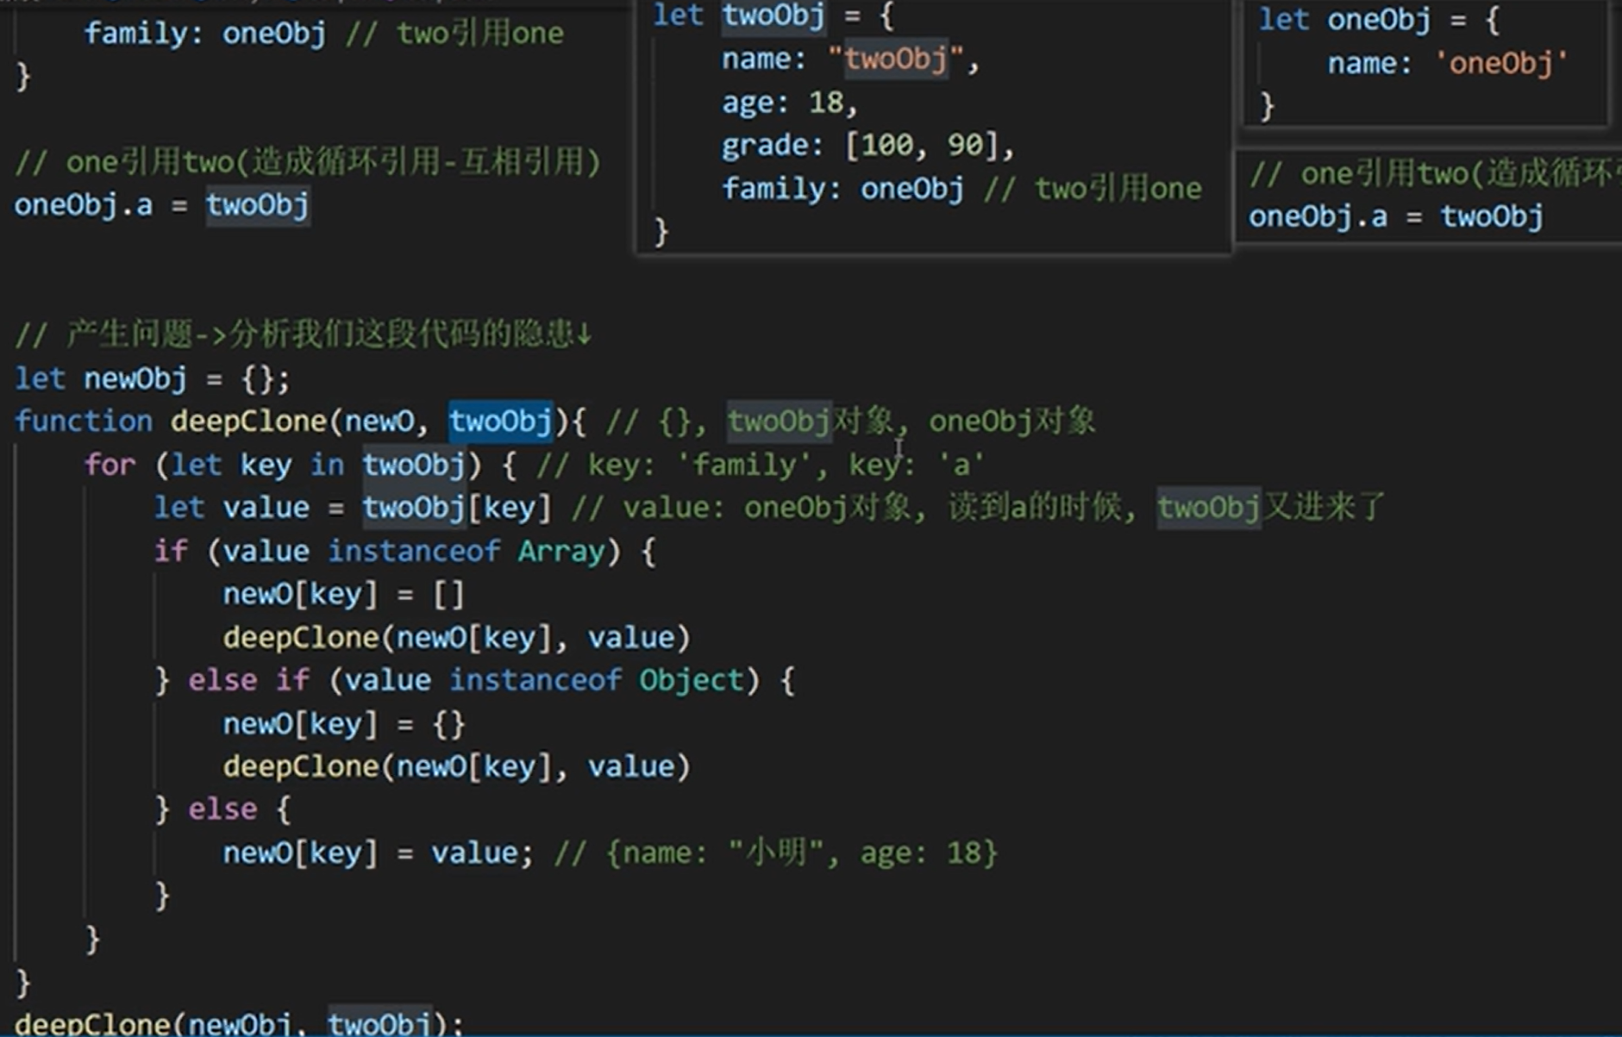Click 'family: oneObj' inside the twoObj panel

pyautogui.click(x=842, y=188)
